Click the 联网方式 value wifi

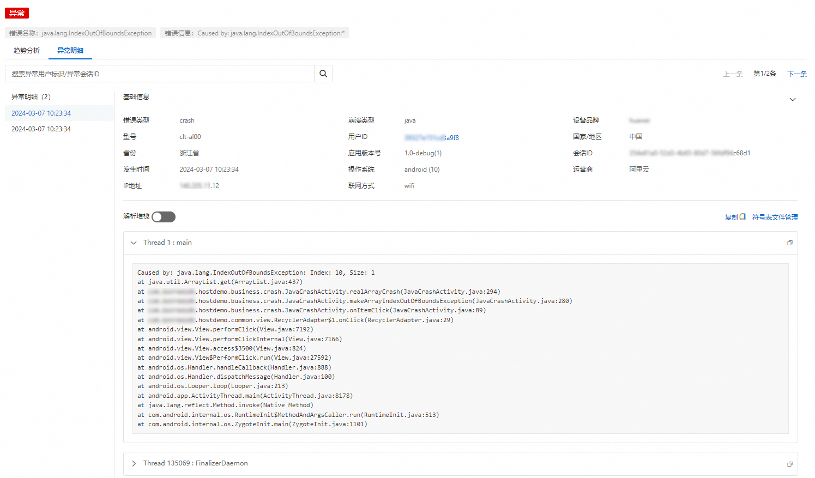point(409,186)
